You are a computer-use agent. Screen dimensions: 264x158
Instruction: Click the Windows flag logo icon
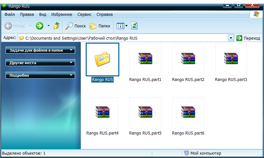pyautogui.click(x=256, y=14)
